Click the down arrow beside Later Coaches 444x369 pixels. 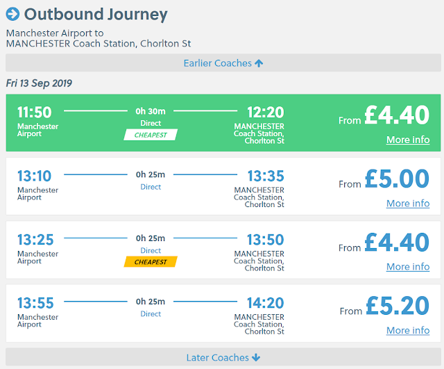pyautogui.click(x=256, y=358)
